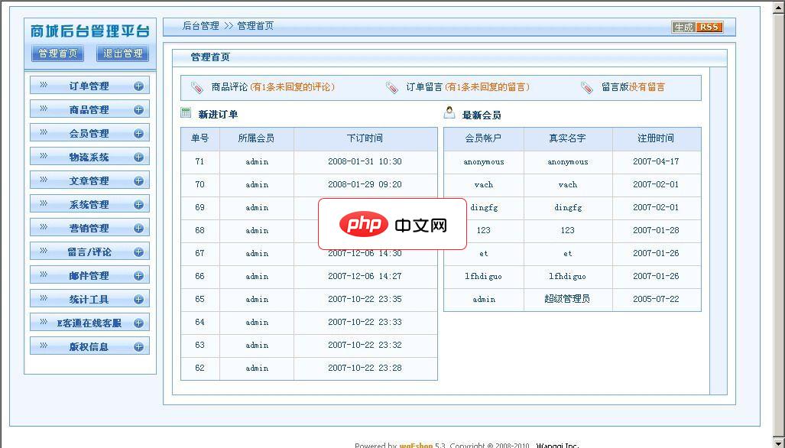Click the paperclip icon beside 留言版
The height and width of the screenshot is (448, 785).
pos(587,87)
